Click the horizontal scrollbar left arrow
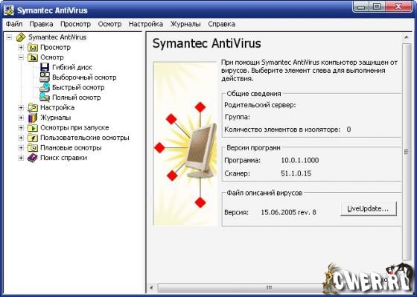The height and width of the screenshot is (297, 417). click(152, 287)
